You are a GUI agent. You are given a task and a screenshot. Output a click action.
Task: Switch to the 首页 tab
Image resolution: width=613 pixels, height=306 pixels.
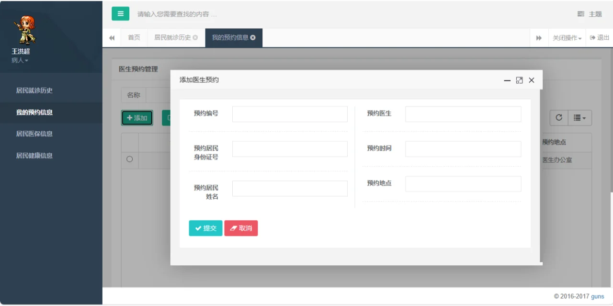134,37
